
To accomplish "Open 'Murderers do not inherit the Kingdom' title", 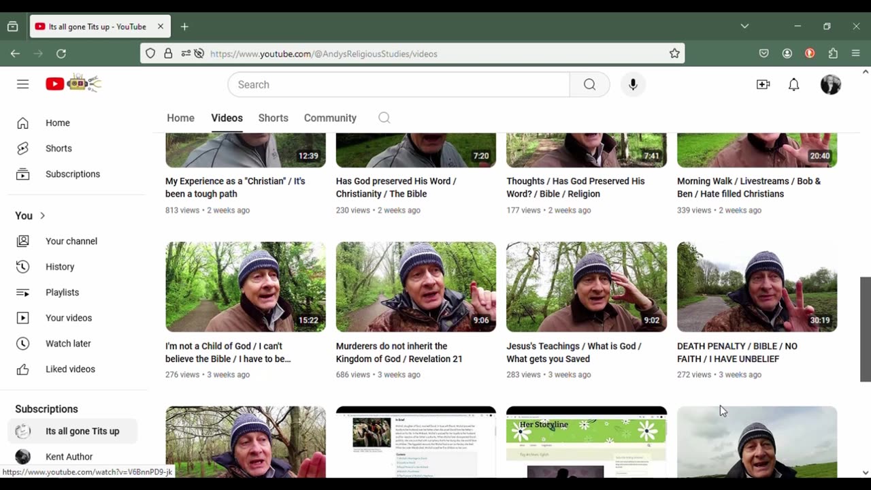I will [399, 353].
